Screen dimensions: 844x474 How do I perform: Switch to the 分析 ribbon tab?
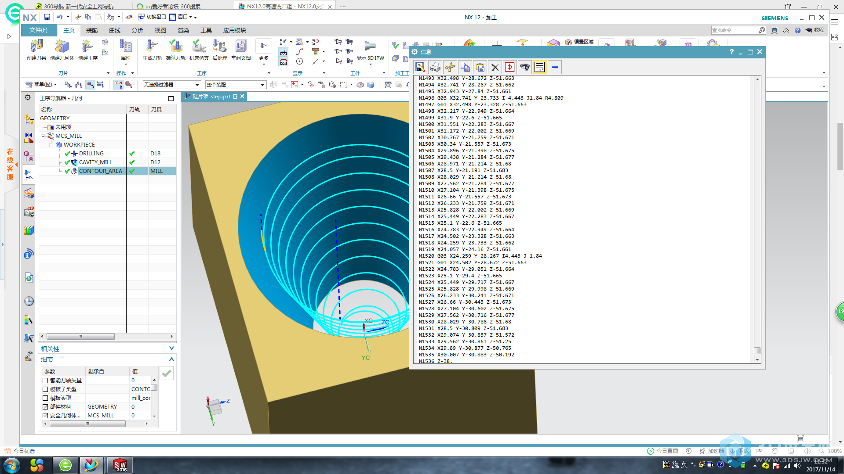[138, 30]
